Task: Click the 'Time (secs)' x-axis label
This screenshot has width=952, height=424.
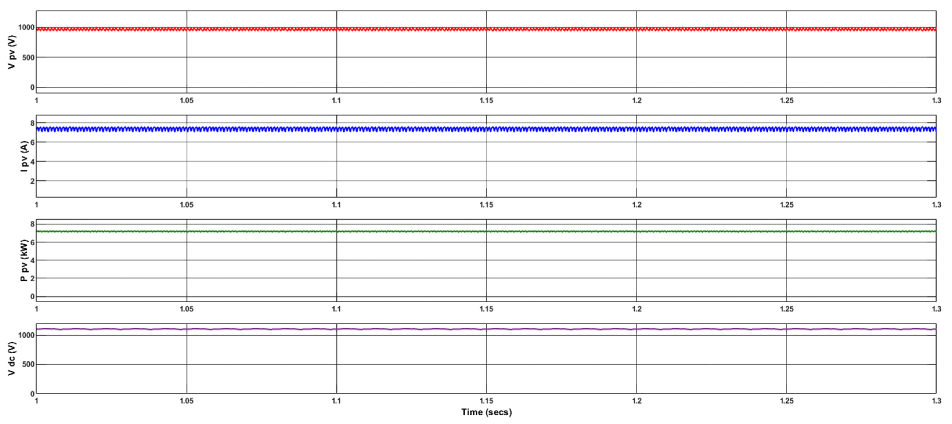Action: (x=486, y=412)
